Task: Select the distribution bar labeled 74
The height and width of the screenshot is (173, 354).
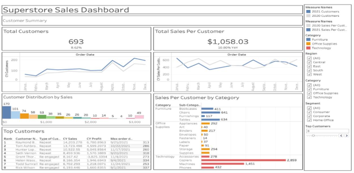Action: click(x=24, y=116)
